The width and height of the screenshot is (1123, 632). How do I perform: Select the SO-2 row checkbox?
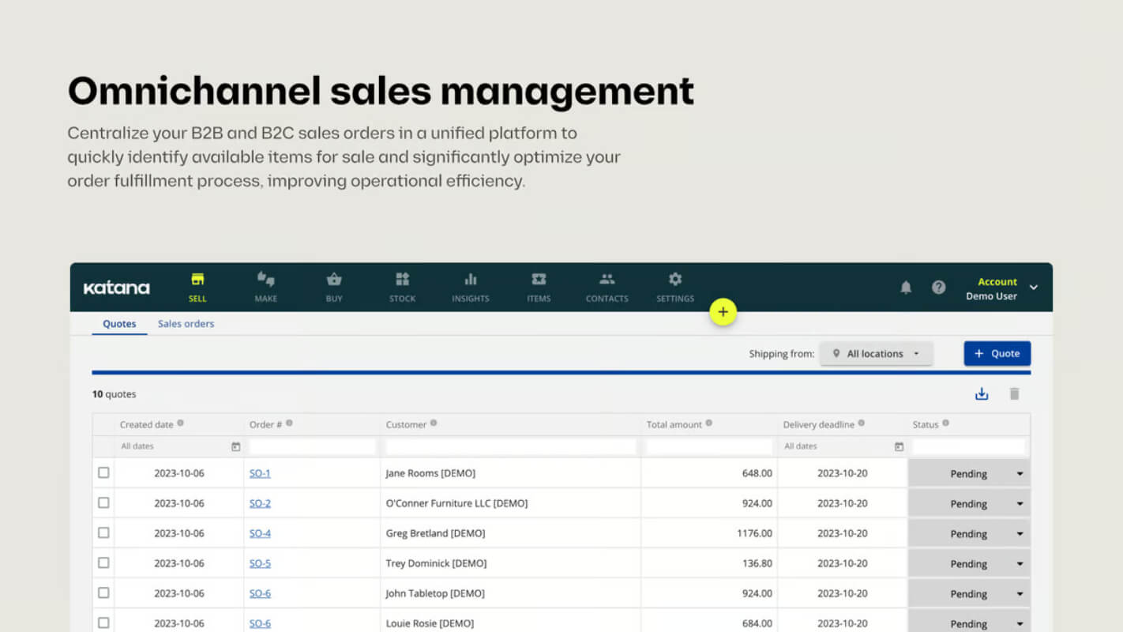click(103, 502)
